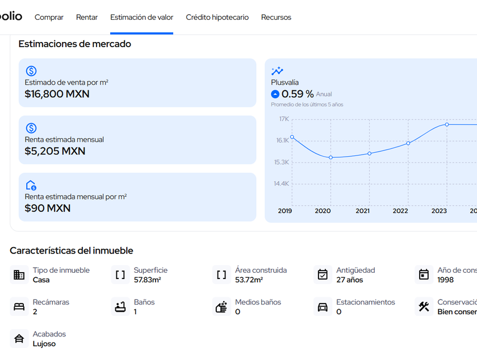The width and height of the screenshot is (477, 358).
Task: Open the Crédito hipotecario link
Action: point(217,18)
